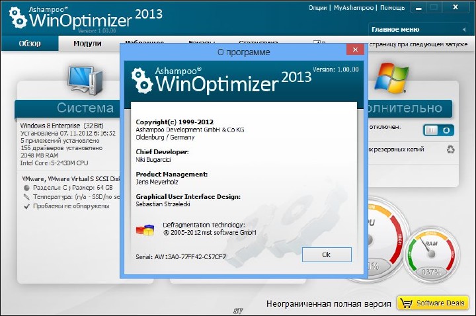The width and height of the screenshot is (476, 316).
Task: Click the Система panel header
Action: point(85,108)
